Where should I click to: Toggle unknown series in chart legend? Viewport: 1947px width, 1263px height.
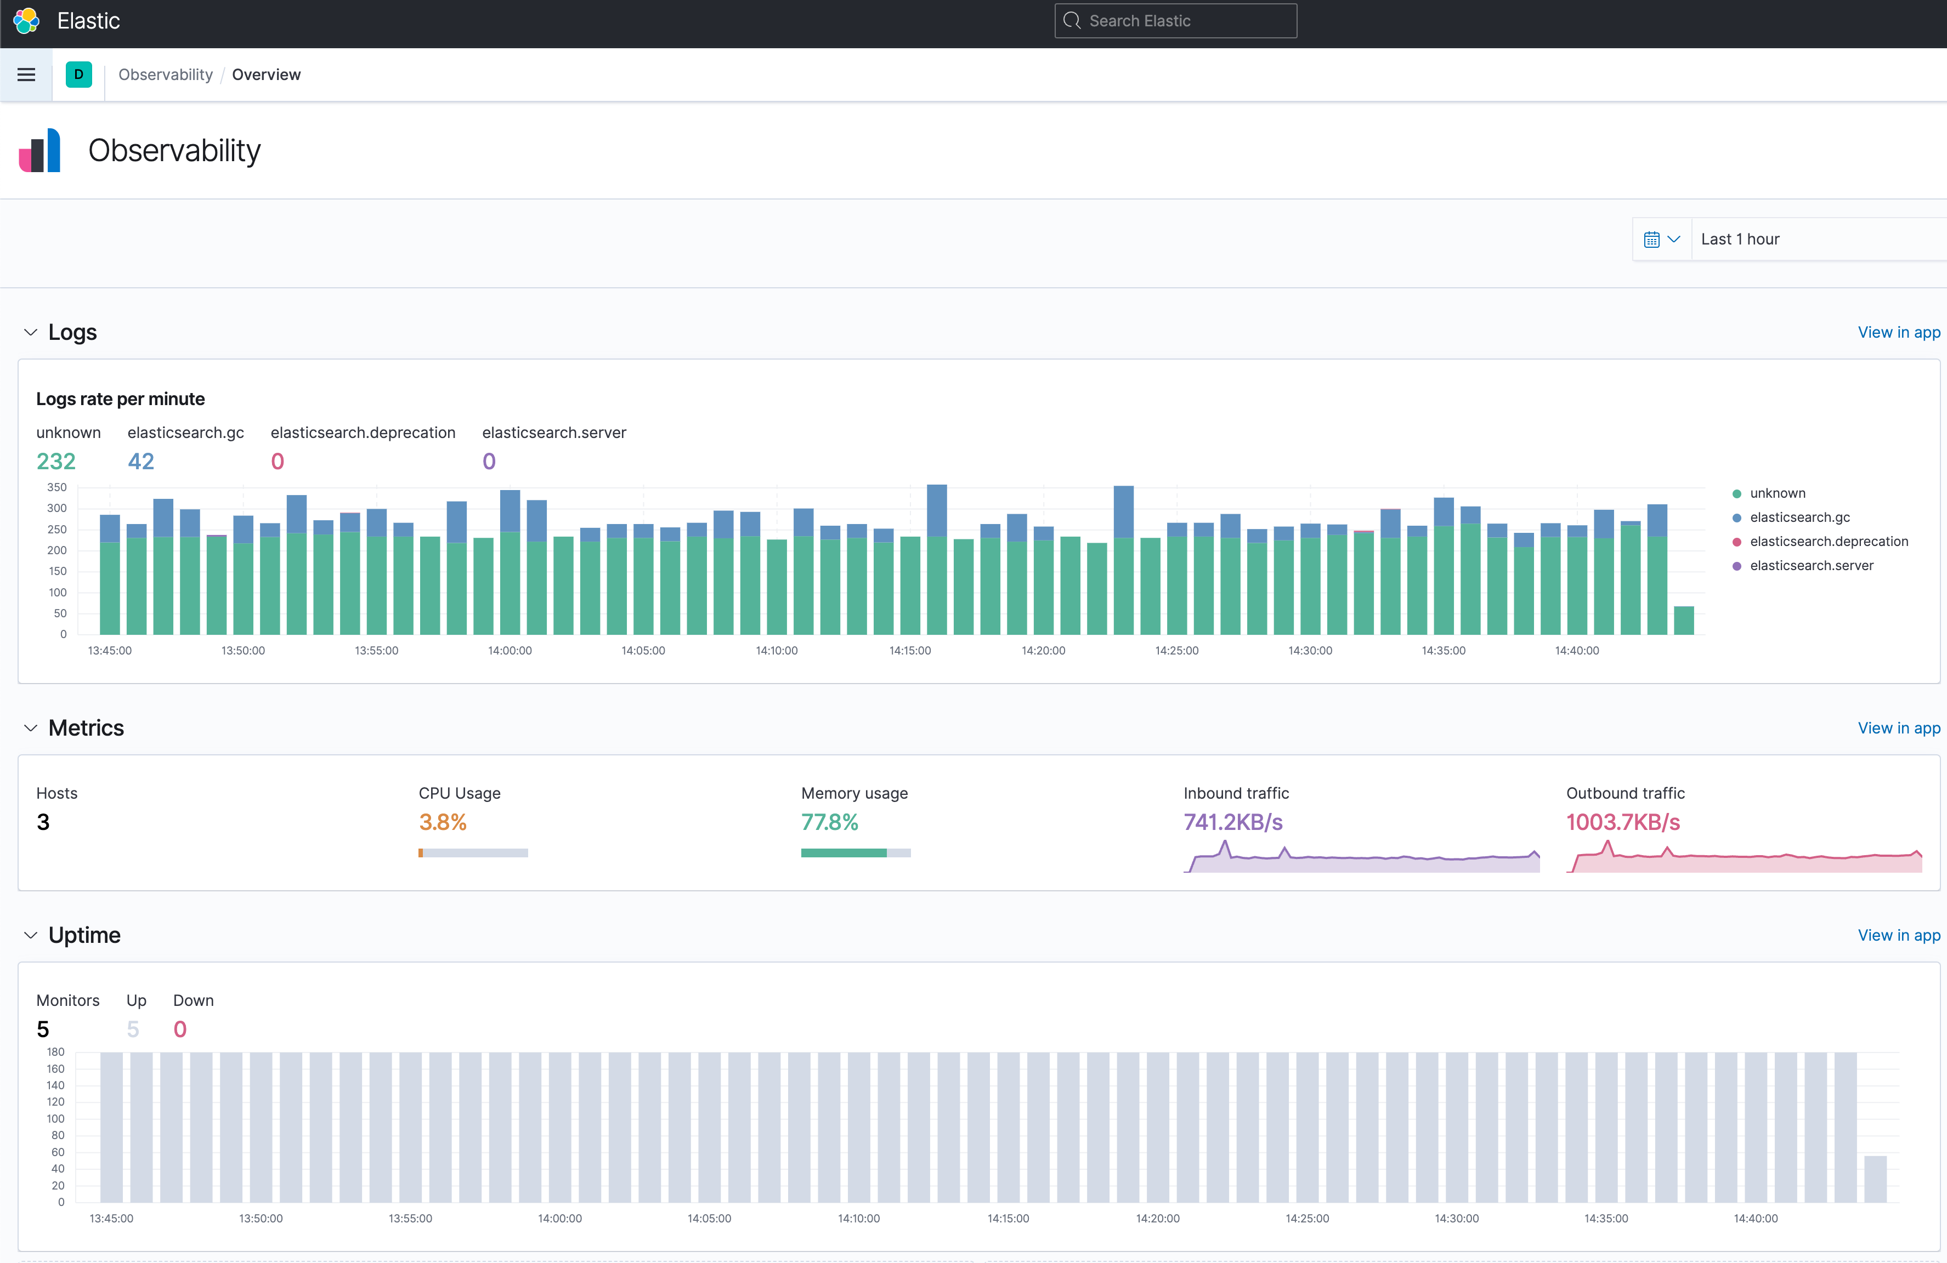pyautogui.click(x=1777, y=493)
